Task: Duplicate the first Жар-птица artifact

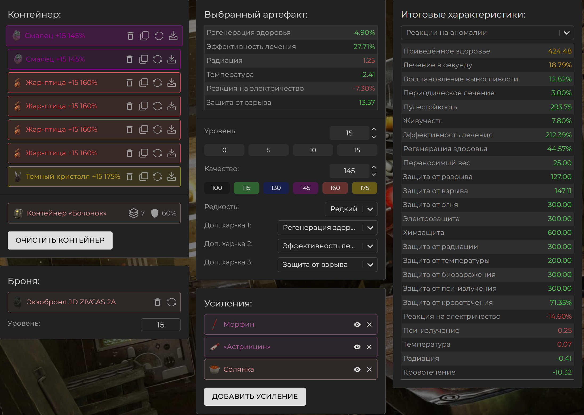Action: click(x=143, y=82)
